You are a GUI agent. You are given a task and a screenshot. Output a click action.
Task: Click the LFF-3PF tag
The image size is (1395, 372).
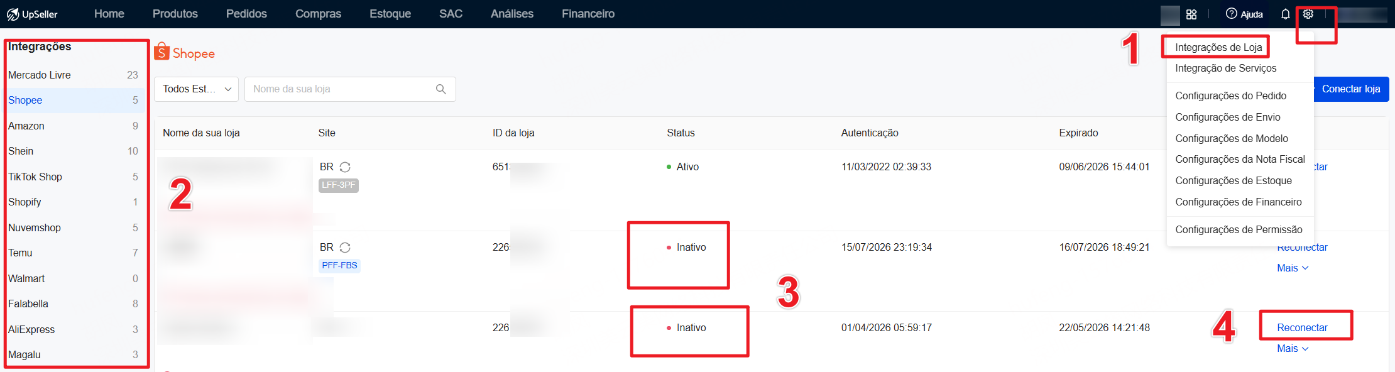[339, 185]
